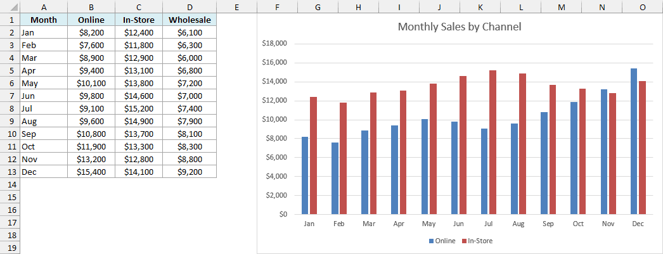This screenshot has height=254, width=663.
Task: Click the Online header cell
Action: (91, 20)
